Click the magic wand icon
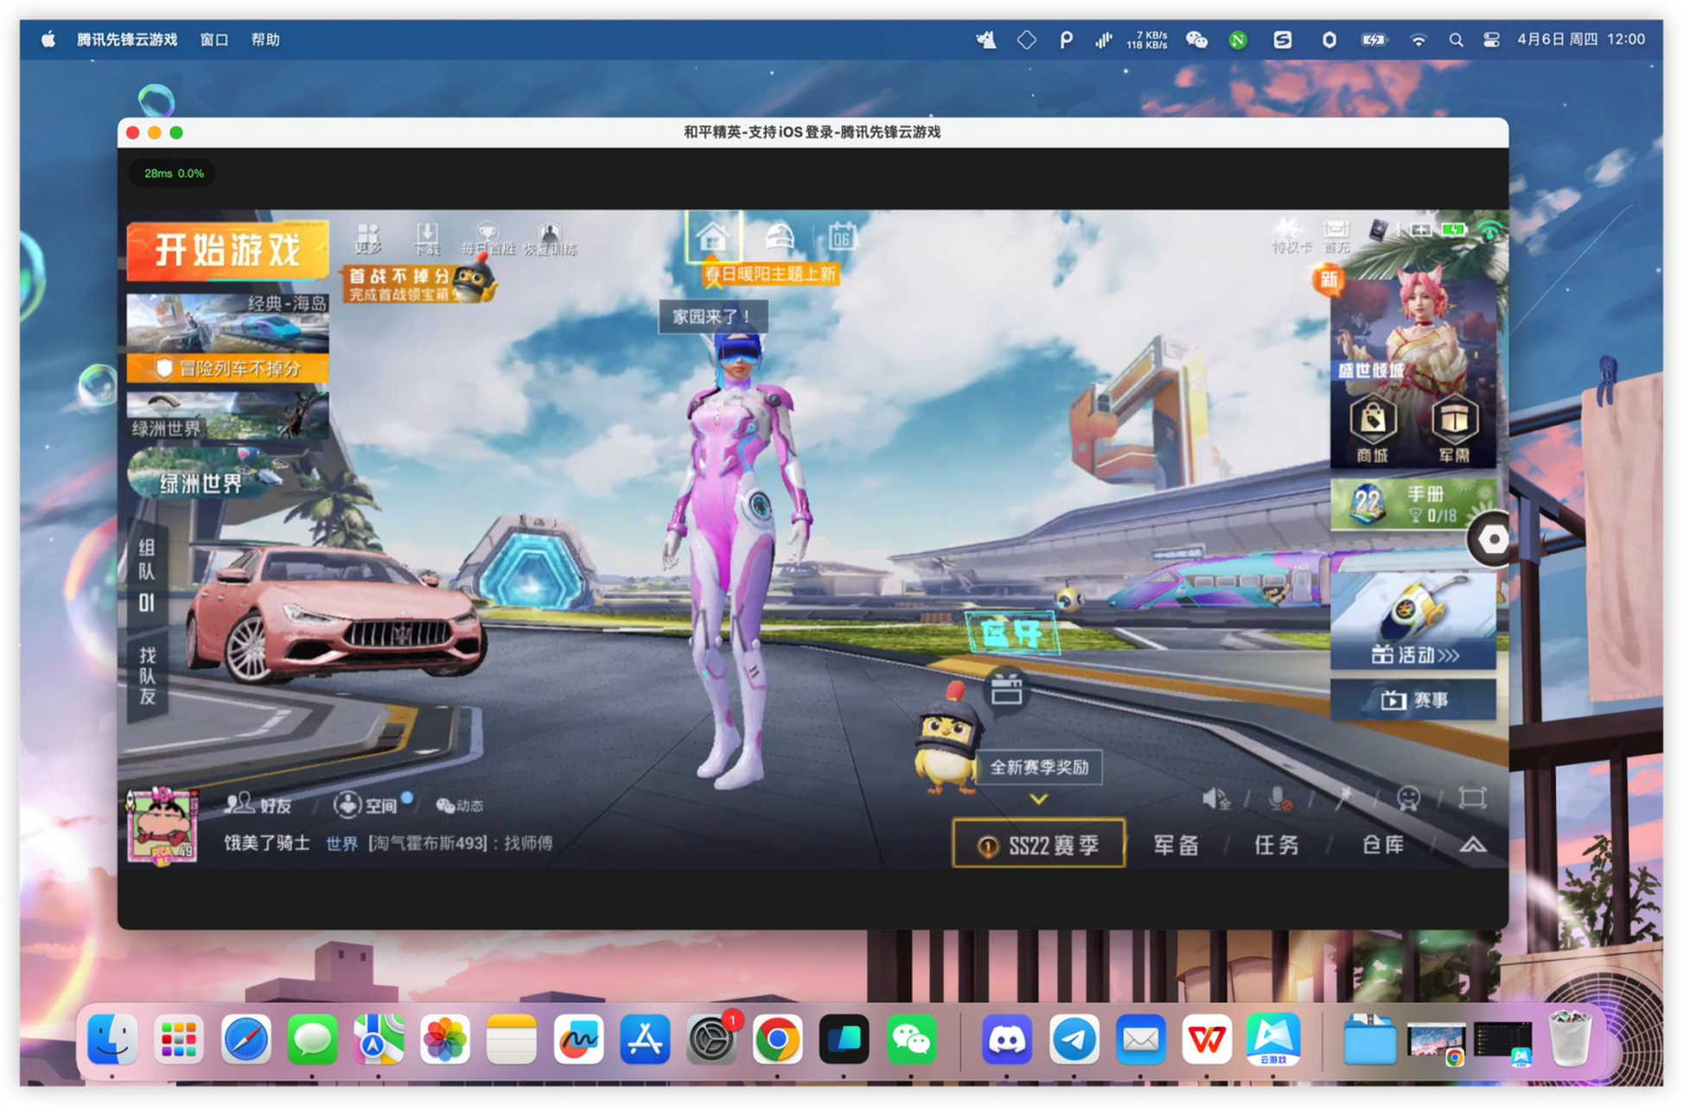 1344,799
